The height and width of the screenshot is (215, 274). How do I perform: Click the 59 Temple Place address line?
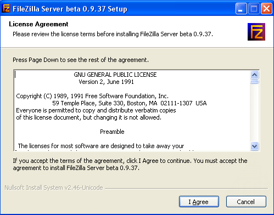coord(130,103)
